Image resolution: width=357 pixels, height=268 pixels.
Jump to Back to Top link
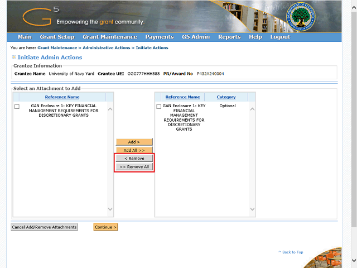(x=291, y=252)
